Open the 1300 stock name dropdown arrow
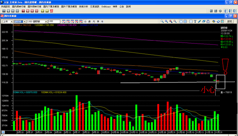Screen dimensions: 238x136 [46, 21]
